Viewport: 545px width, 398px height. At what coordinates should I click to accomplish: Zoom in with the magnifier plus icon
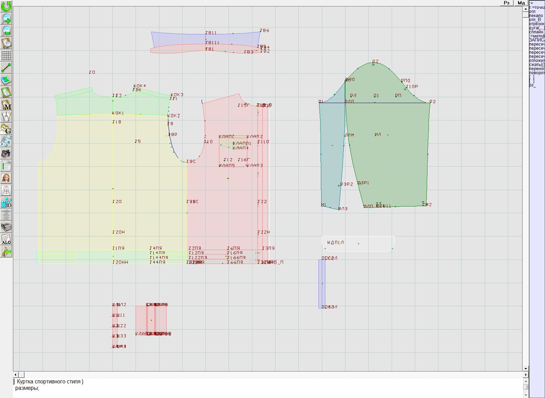6,18
